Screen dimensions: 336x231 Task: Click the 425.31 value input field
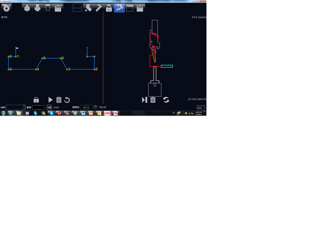pos(86,107)
